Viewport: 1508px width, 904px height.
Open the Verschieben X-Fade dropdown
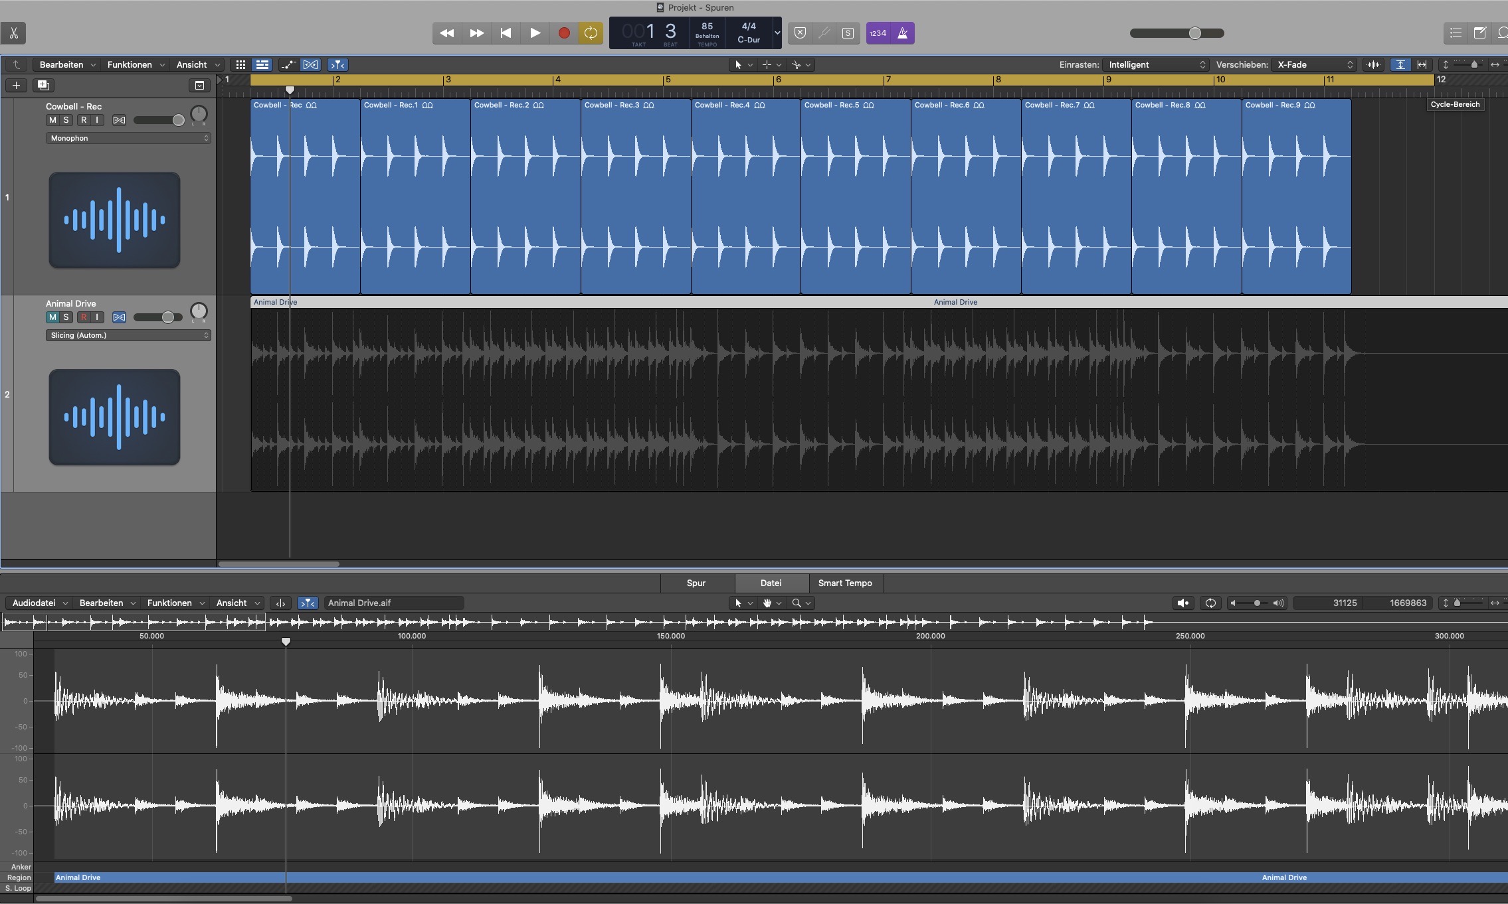coord(1314,64)
